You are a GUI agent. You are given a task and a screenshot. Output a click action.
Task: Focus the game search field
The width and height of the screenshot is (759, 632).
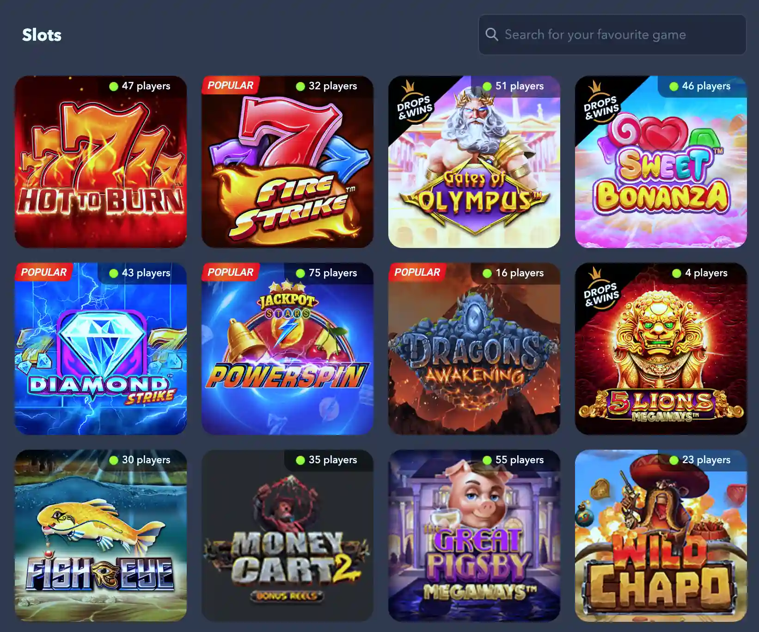point(612,35)
